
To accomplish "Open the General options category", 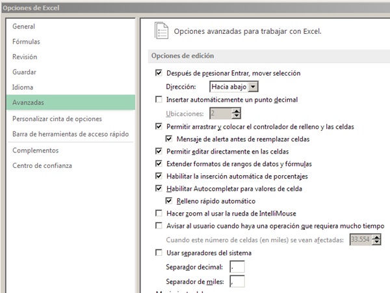I will (23, 27).
